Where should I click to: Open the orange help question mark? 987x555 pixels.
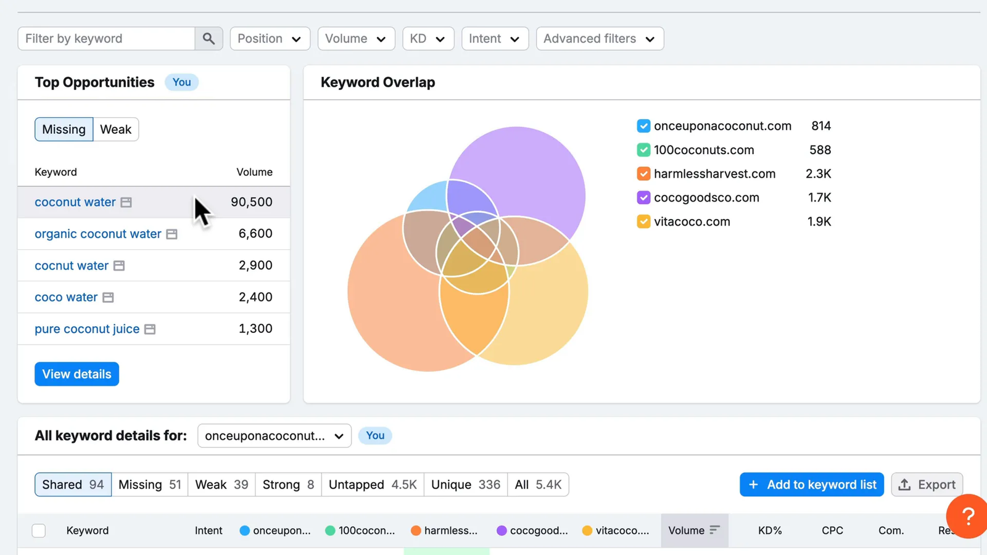(x=967, y=516)
